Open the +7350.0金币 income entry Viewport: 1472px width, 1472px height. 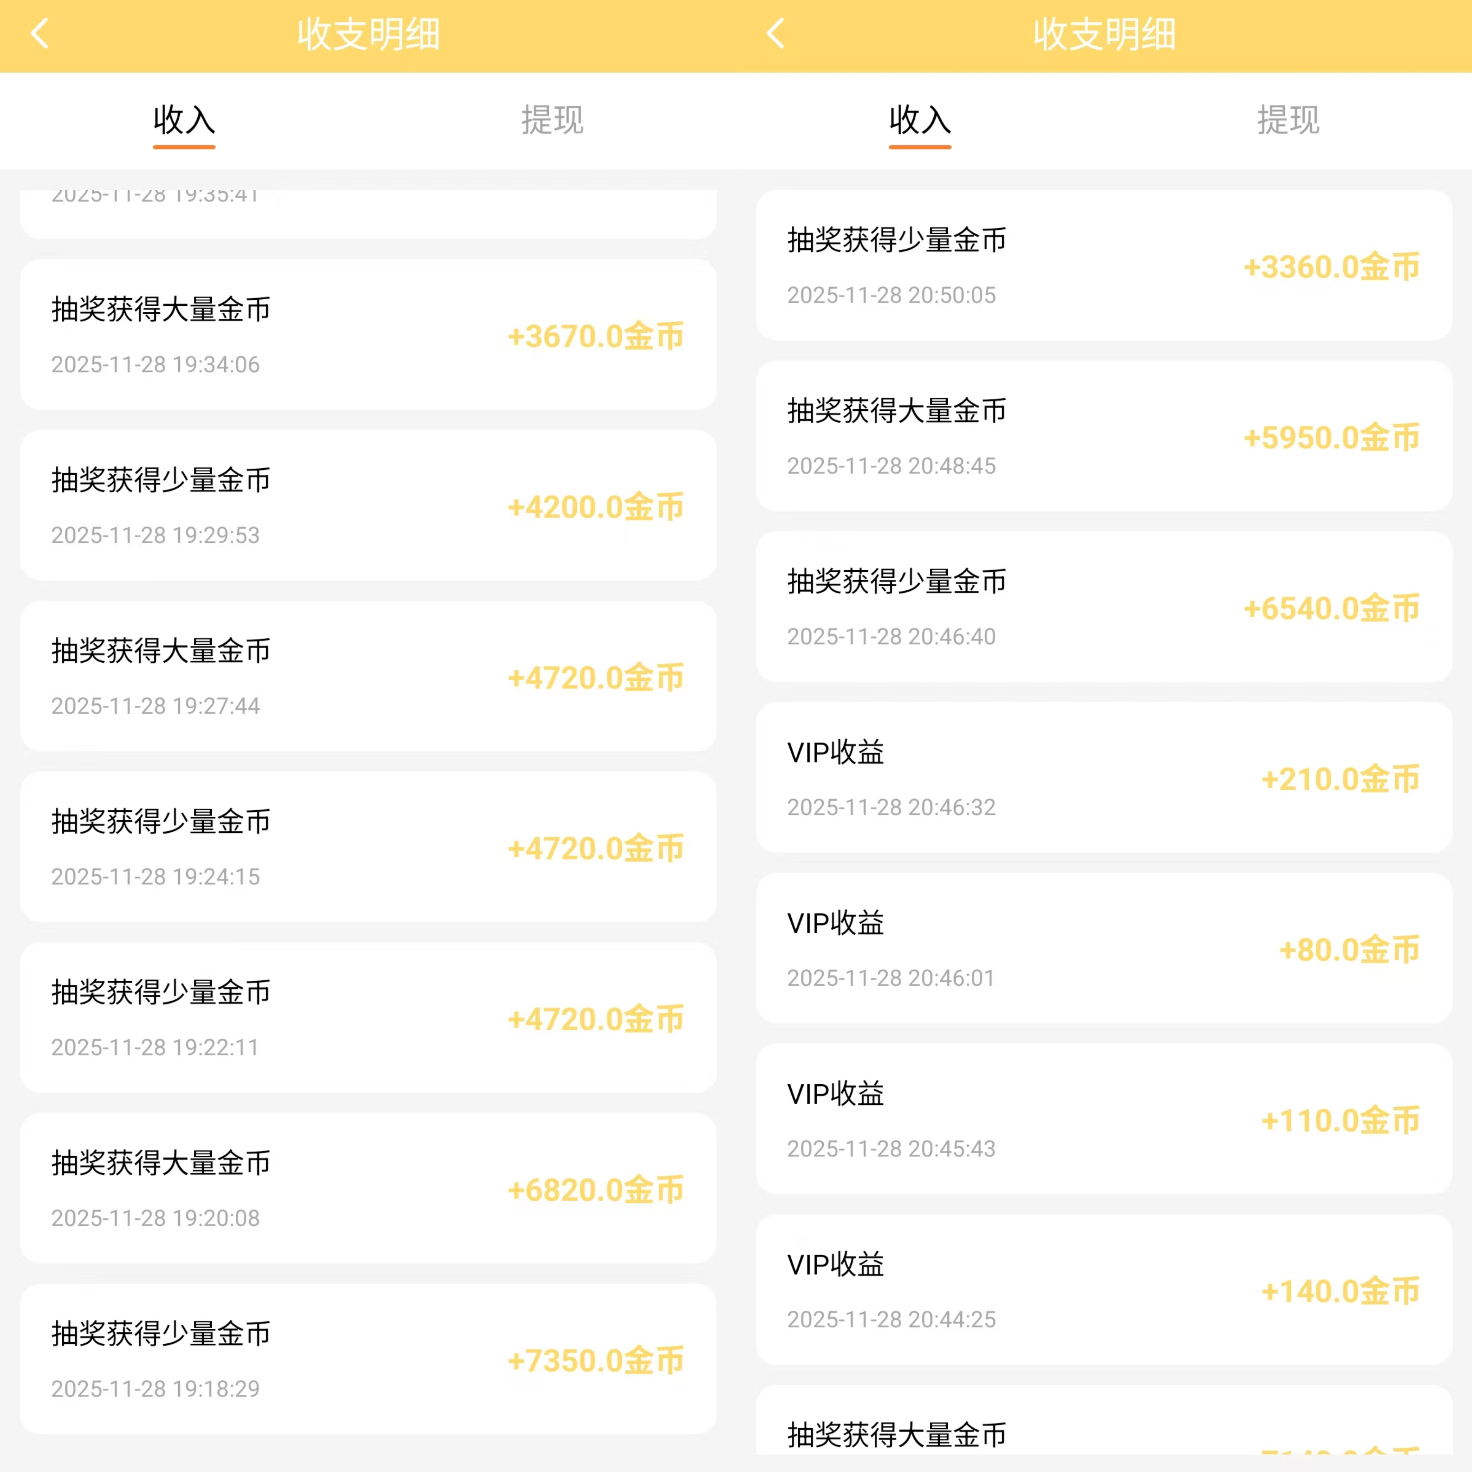[368, 1359]
